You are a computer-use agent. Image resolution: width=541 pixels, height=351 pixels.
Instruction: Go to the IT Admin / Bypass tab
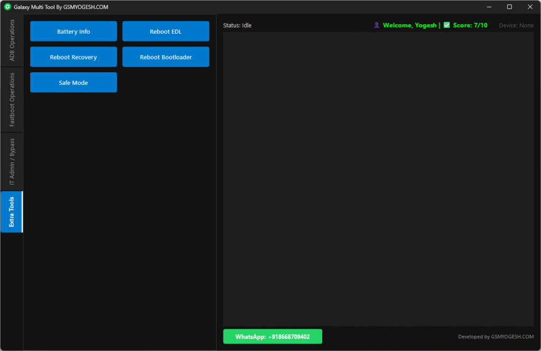coord(12,162)
